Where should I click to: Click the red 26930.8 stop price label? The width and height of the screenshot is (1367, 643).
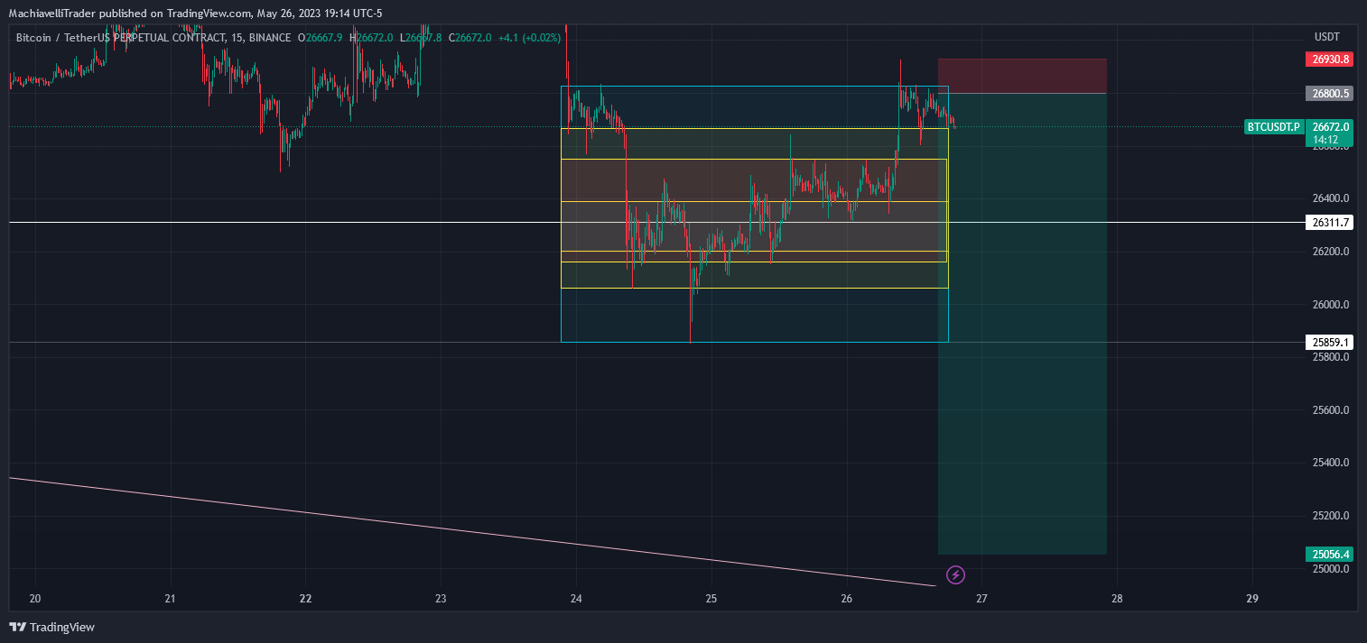pos(1330,60)
